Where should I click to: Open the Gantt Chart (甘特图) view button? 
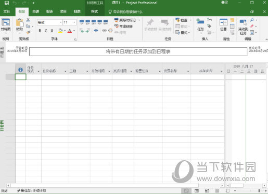point(6,25)
